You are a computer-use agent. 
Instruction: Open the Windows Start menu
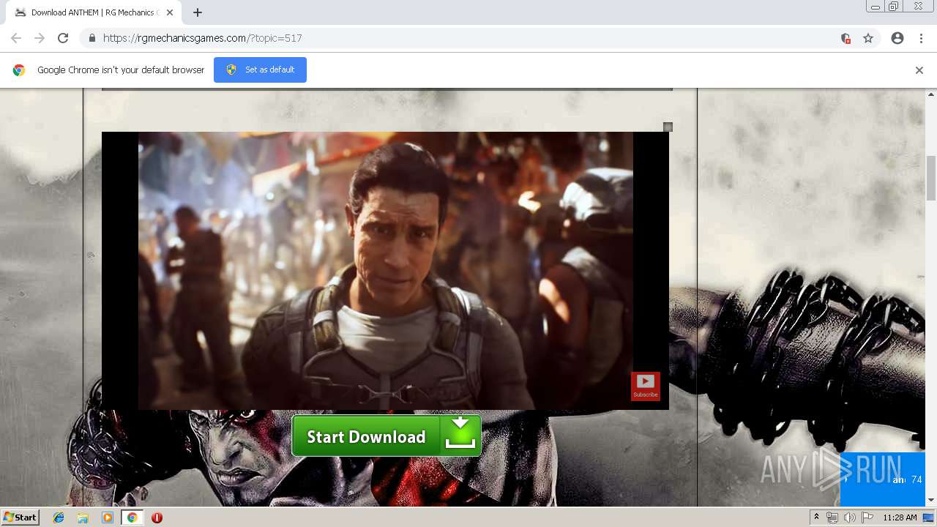point(20,517)
